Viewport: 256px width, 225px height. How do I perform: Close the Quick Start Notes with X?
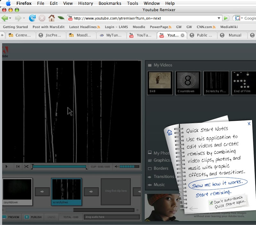pos(249,124)
